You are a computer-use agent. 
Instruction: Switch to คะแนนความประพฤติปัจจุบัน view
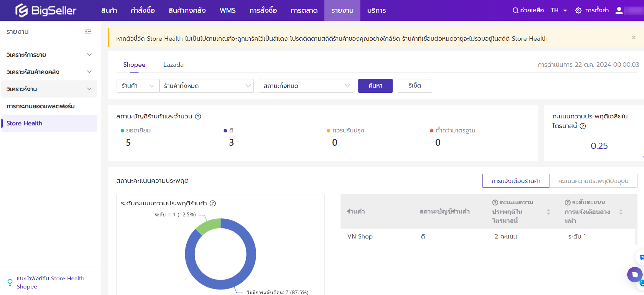pyautogui.click(x=593, y=181)
